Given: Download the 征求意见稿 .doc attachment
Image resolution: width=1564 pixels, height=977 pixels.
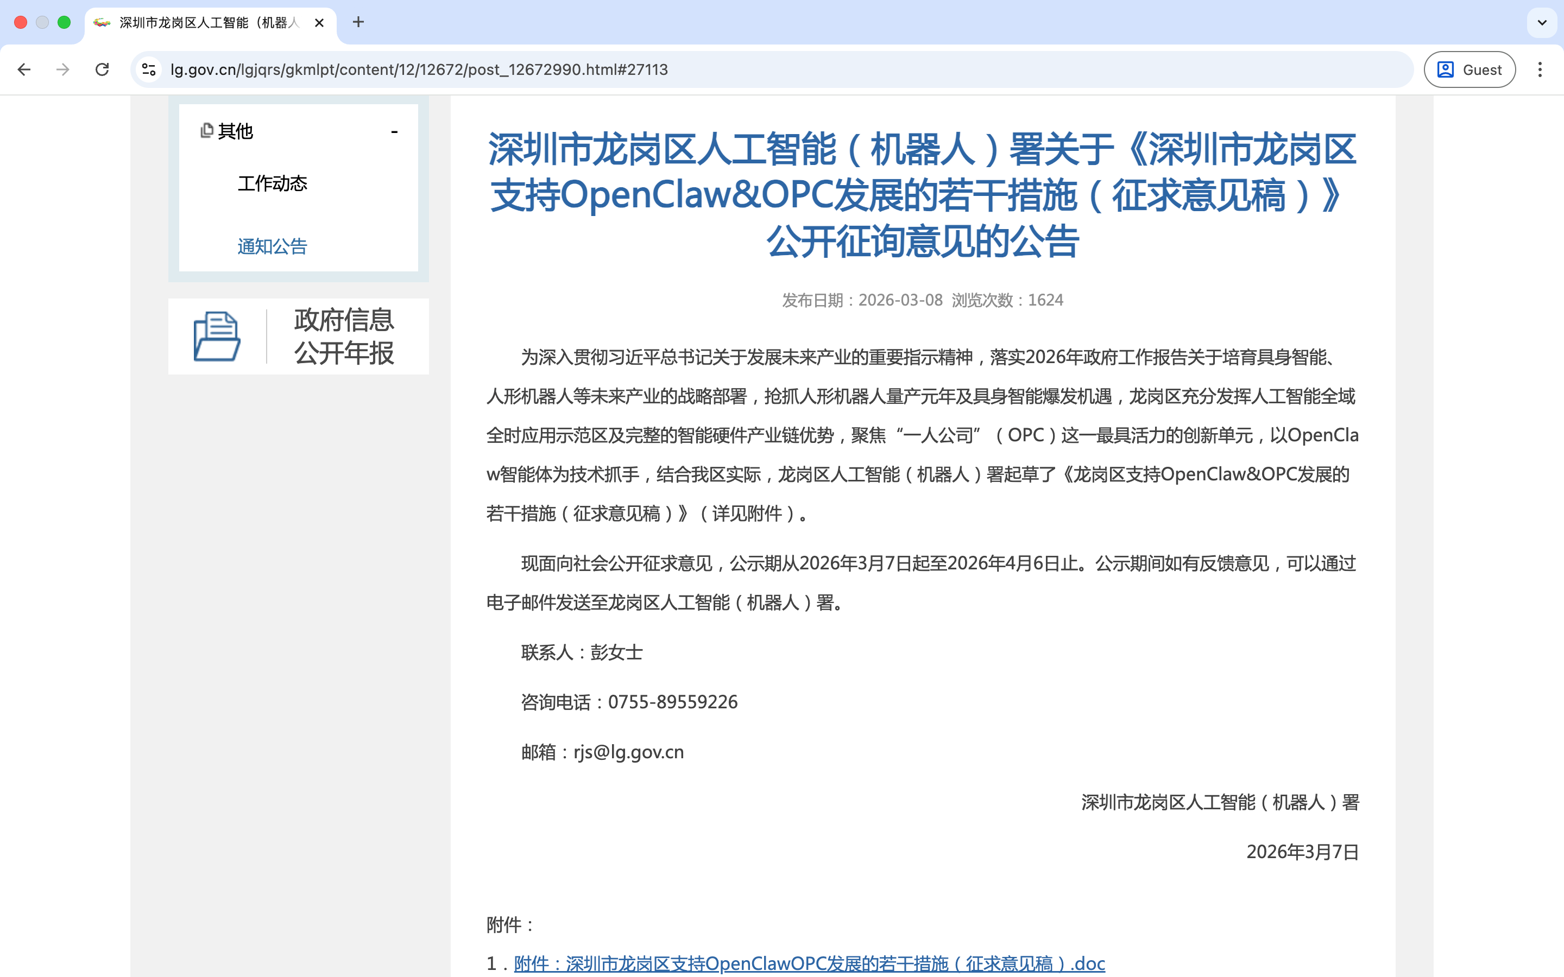Looking at the screenshot, I should (x=809, y=963).
